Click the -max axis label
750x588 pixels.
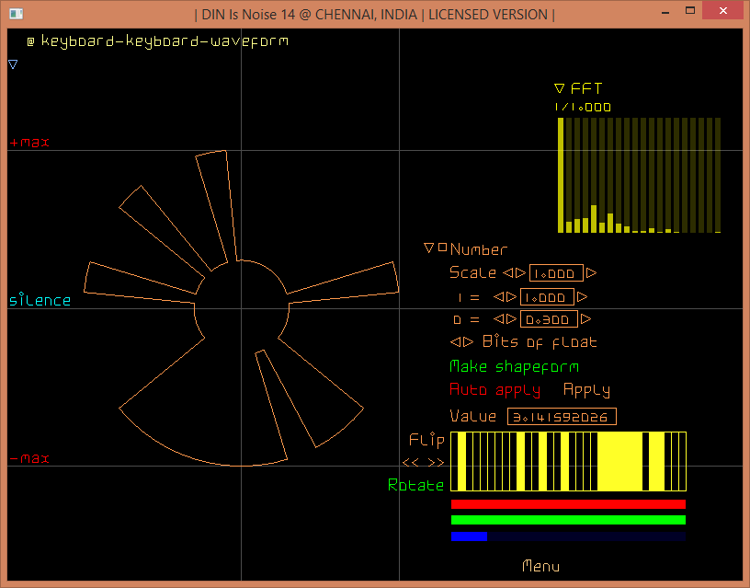[x=29, y=458]
